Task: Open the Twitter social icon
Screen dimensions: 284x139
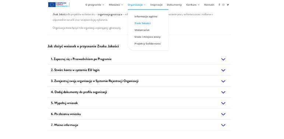Action: pyautogui.click(x=228, y=5)
